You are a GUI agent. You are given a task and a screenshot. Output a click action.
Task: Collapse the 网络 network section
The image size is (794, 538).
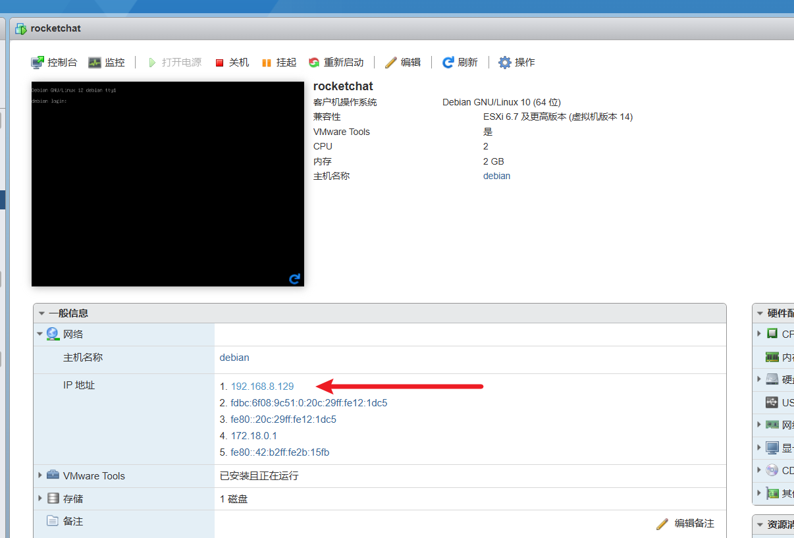pos(40,334)
